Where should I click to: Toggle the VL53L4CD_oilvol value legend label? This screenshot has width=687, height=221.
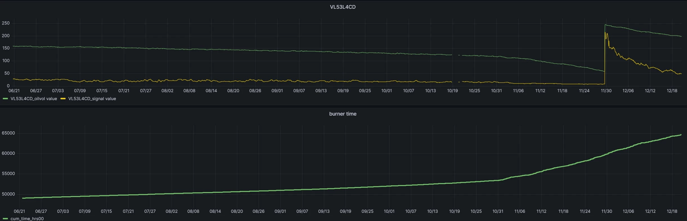[34, 99]
